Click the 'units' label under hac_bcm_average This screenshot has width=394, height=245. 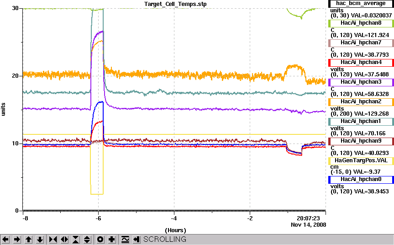pyautogui.click(x=337, y=11)
